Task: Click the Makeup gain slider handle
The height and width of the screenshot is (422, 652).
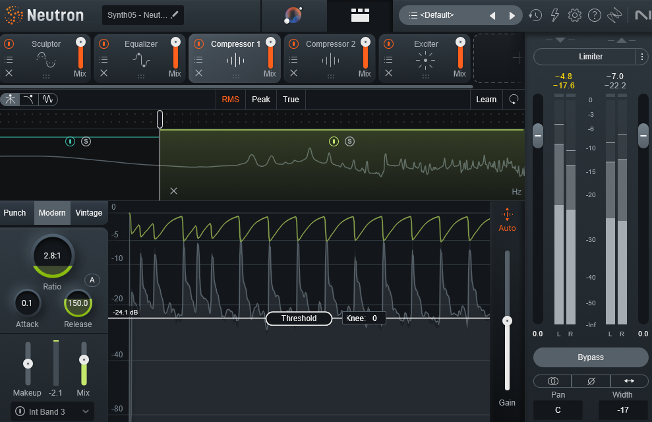Action: (x=28, y=364)
